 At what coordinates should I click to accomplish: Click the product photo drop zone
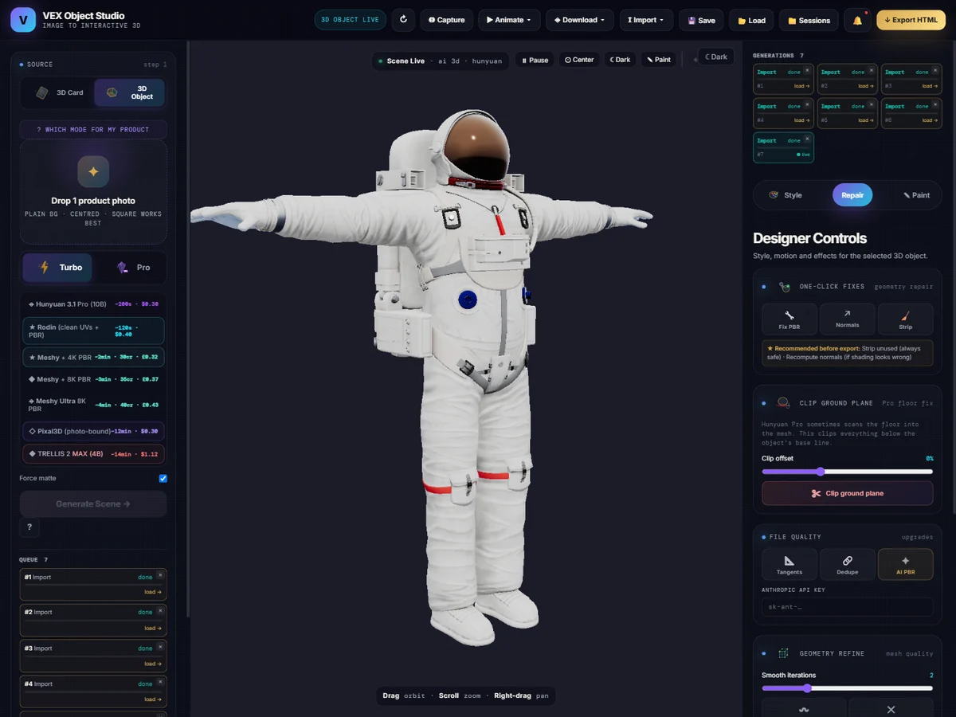click(93, 191)
